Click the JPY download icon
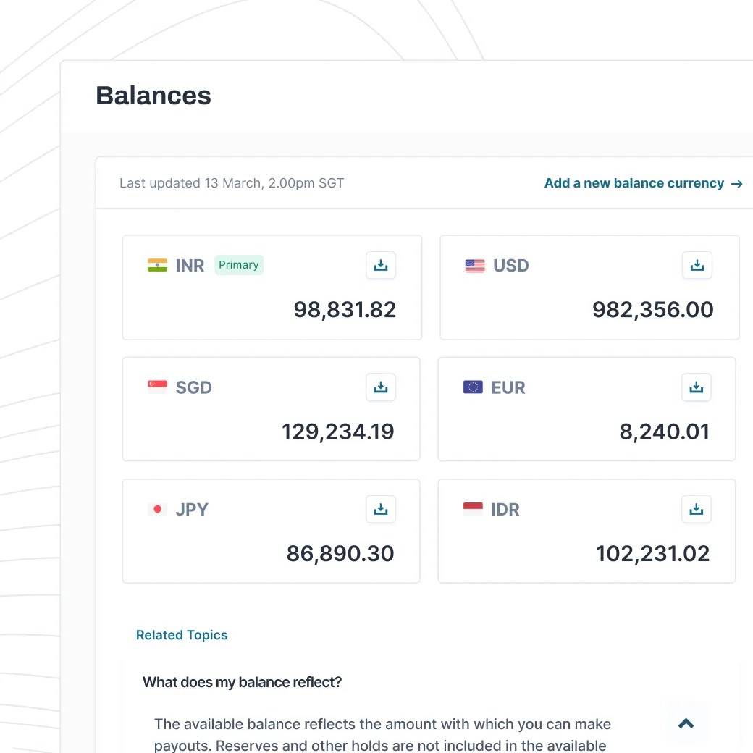The height and width of the screenshot is (753, 753). [x=381, y=509]
